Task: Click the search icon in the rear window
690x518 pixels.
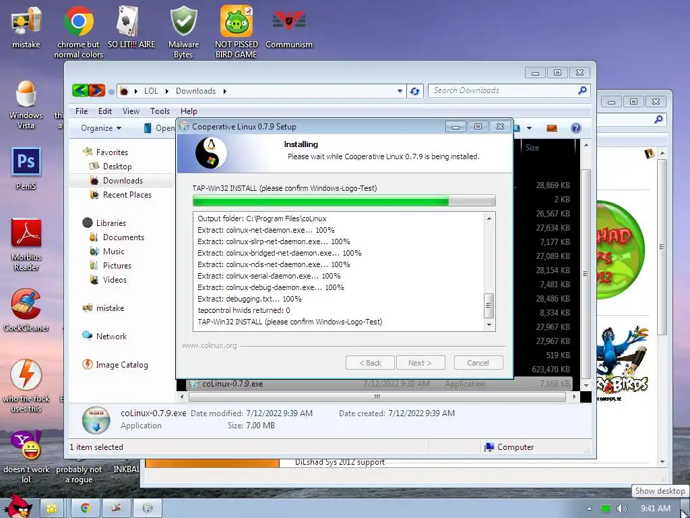Action: point(658,119)
